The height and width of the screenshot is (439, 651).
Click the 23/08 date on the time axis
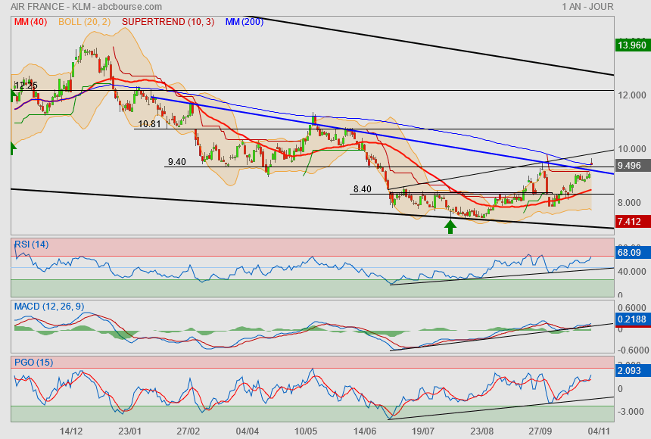pos(482,431)
